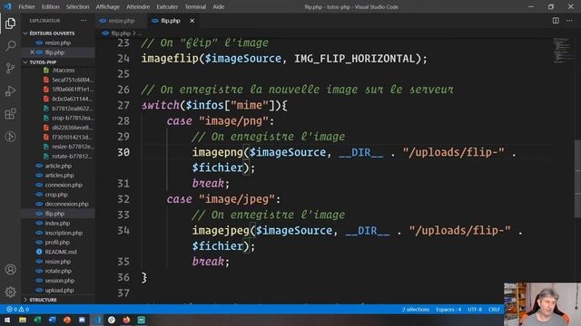Viewport: 581px width, 326px height.
Task: Change line endings via CRLF item
Action: click(x=494, y=310)
